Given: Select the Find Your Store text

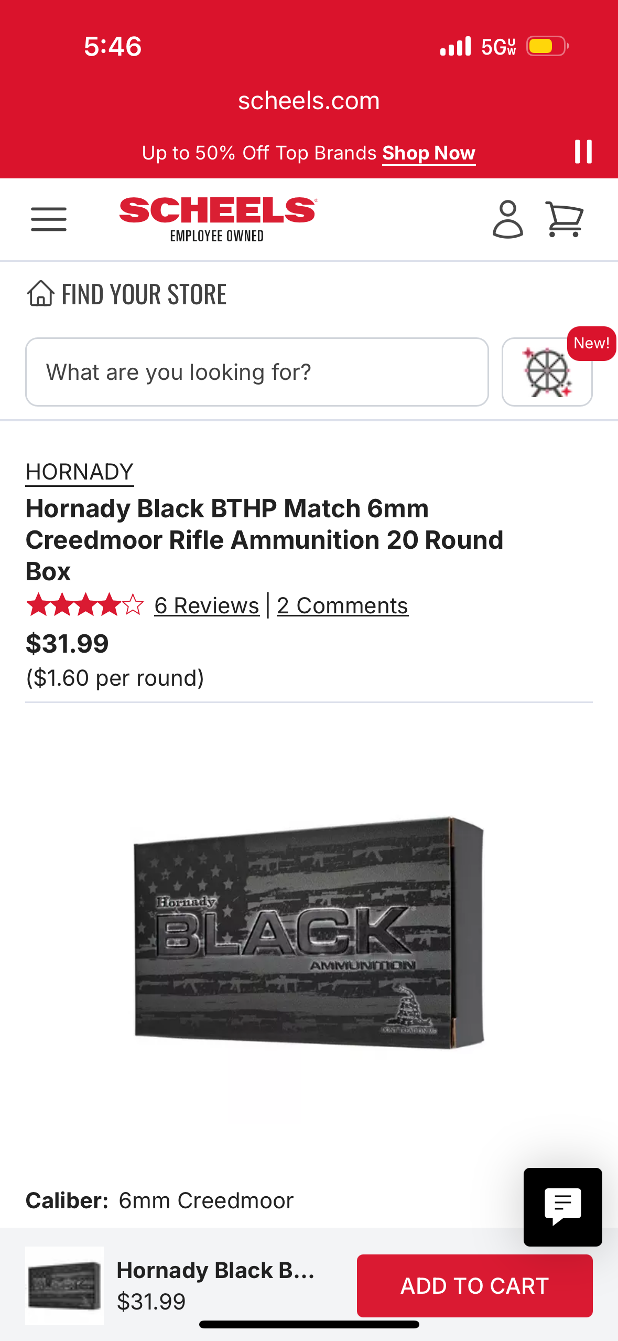Looking at the screenshot, I should coord(144,294).
